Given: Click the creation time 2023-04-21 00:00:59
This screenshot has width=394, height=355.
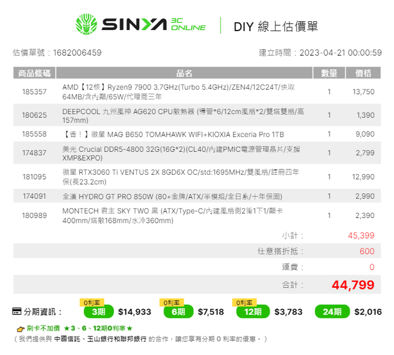Looking at the screenshot, I should coord(340,52).
